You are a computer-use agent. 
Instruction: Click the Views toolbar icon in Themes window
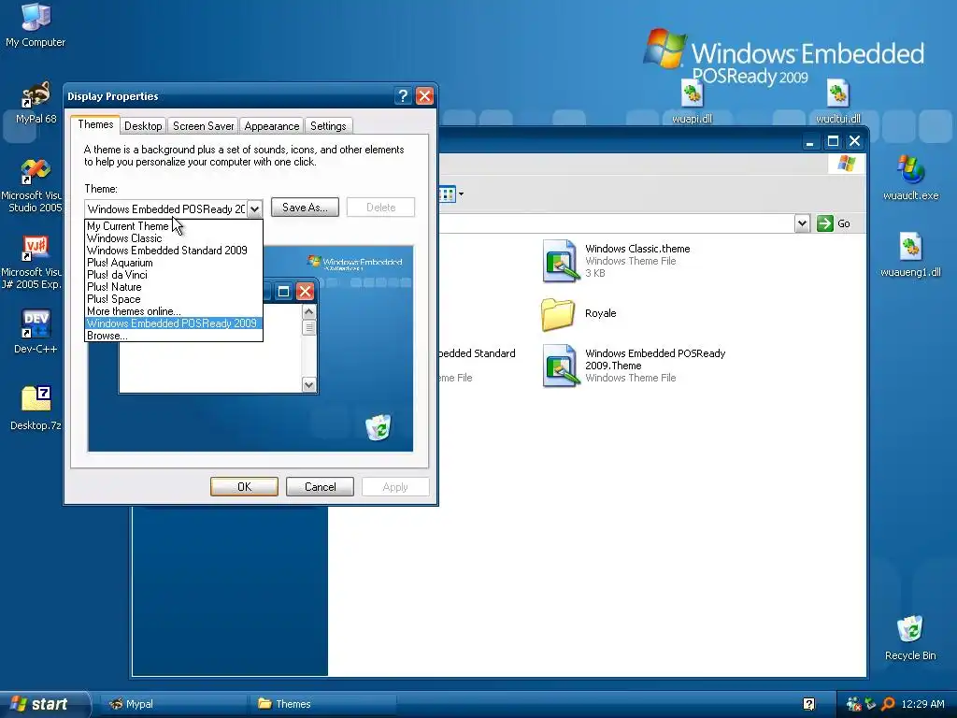click(447, 194)
